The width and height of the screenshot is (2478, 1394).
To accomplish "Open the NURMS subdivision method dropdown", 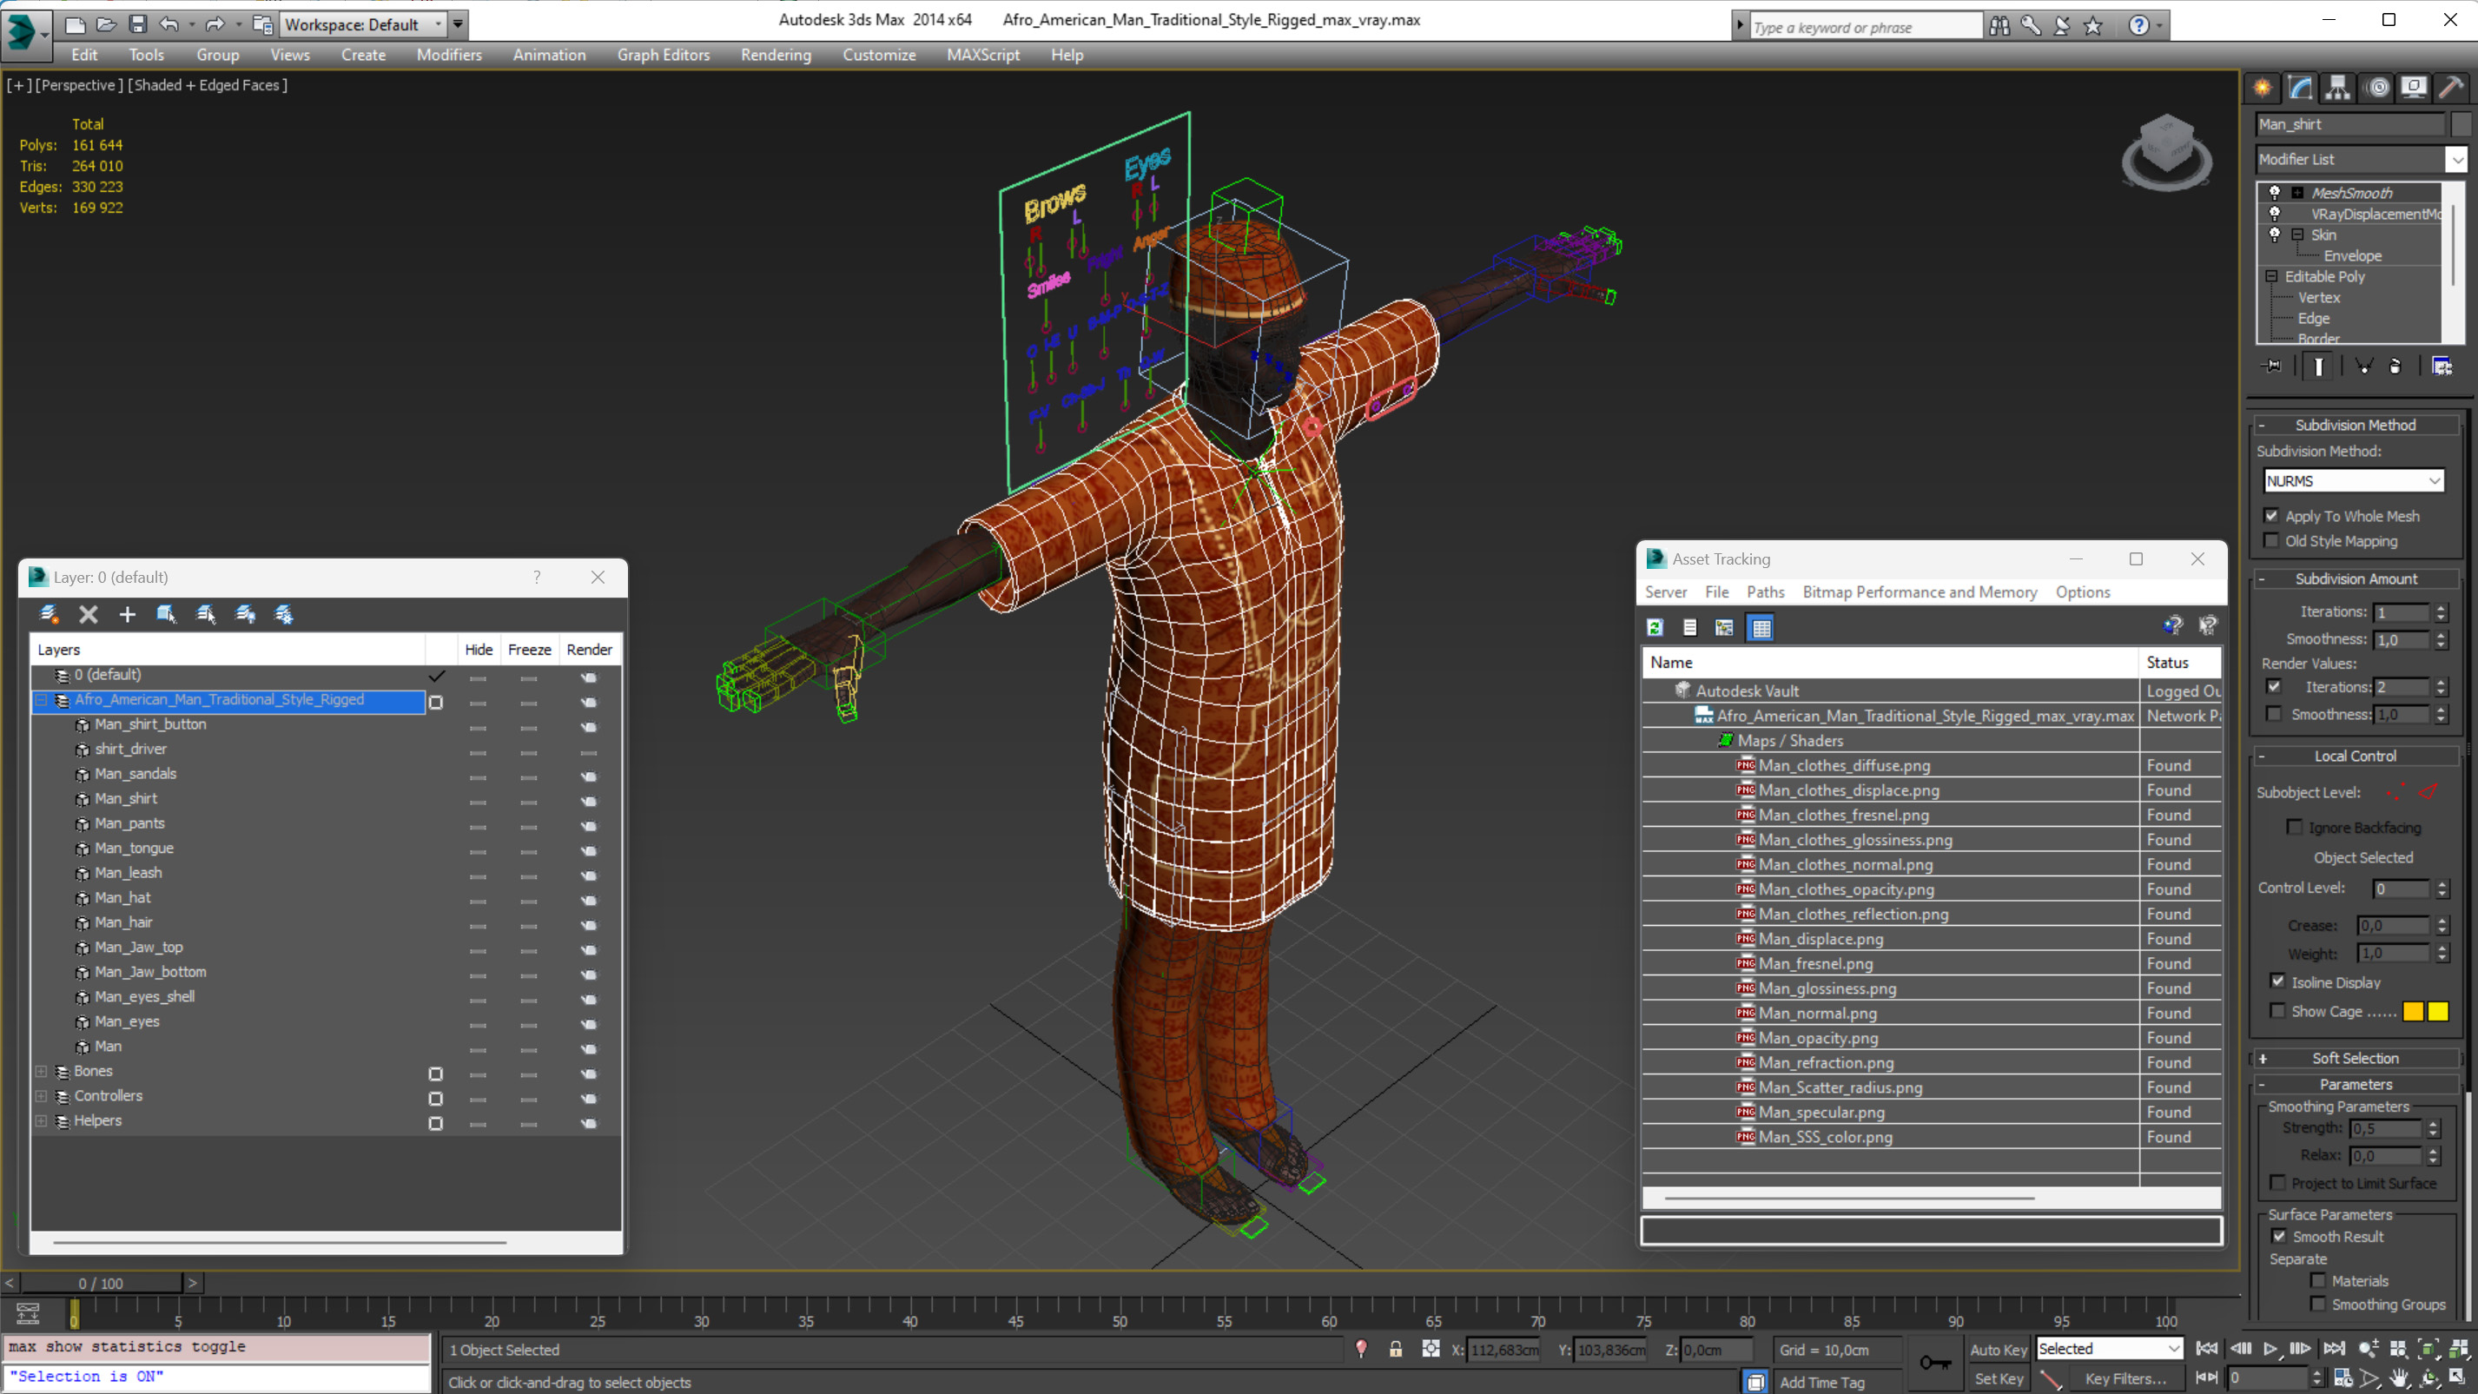I will coord(2353,480).
